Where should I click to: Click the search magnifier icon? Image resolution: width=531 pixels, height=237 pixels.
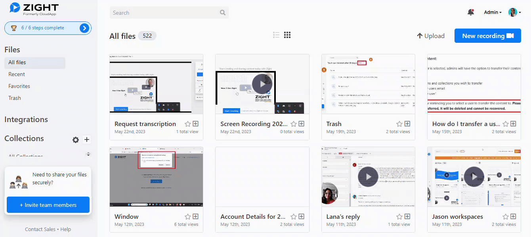223,13
